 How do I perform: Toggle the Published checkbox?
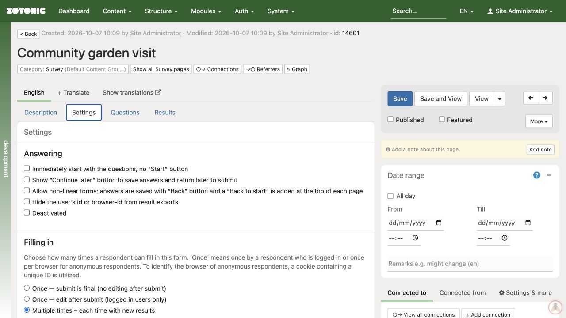(390, 119)
